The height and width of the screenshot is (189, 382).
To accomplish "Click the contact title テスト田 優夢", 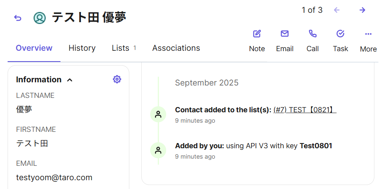I will coord(89,18).
